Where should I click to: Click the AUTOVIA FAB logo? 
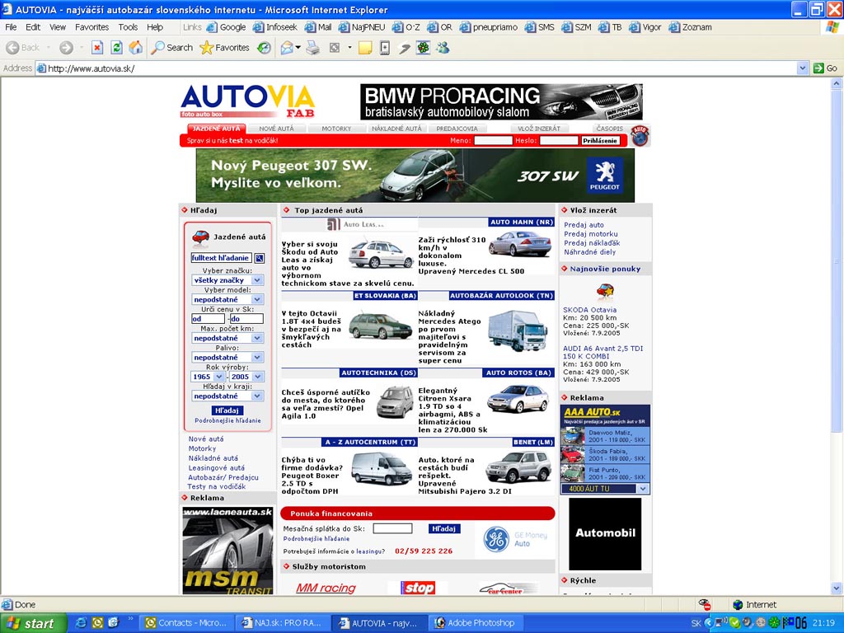tap(247, 101)
